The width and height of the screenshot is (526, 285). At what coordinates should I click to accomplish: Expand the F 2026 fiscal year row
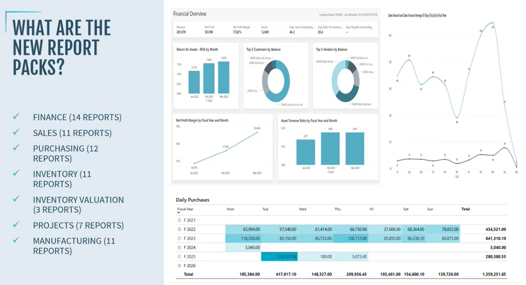tap(179, 266)
